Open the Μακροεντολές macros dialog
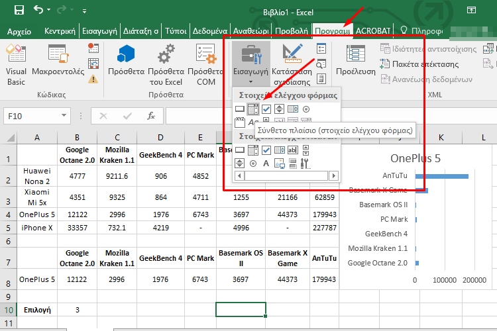 (x=58, y=64)
